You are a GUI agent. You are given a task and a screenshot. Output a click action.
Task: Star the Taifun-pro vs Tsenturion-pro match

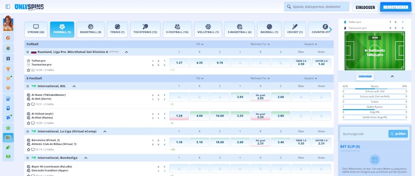pos(28,70)
